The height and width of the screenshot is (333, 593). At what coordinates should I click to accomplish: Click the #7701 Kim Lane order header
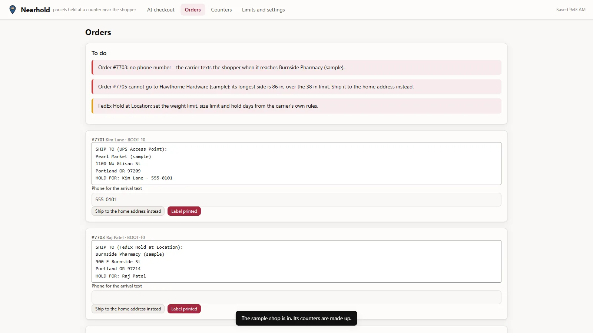119,139
